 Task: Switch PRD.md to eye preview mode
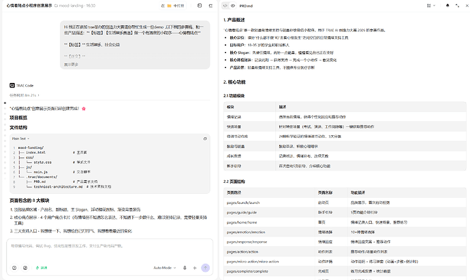(x=233, y=5)
